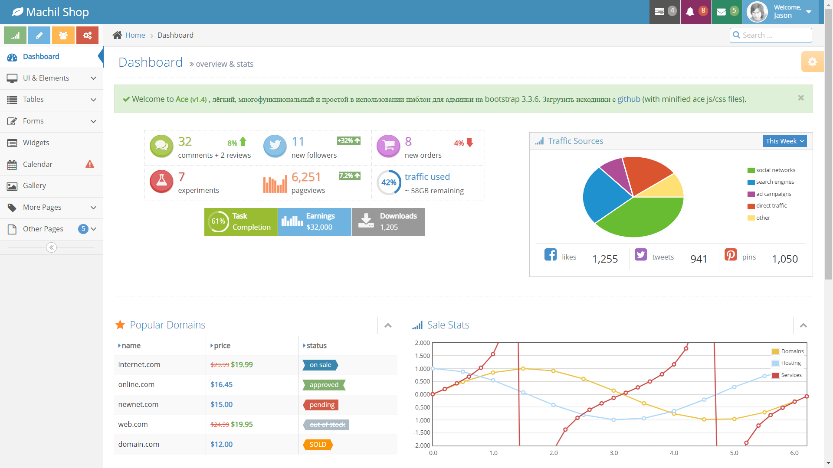Click the Earnings bar chart icon
This screenshot has height=468, width=833.
tap(292, 221)
